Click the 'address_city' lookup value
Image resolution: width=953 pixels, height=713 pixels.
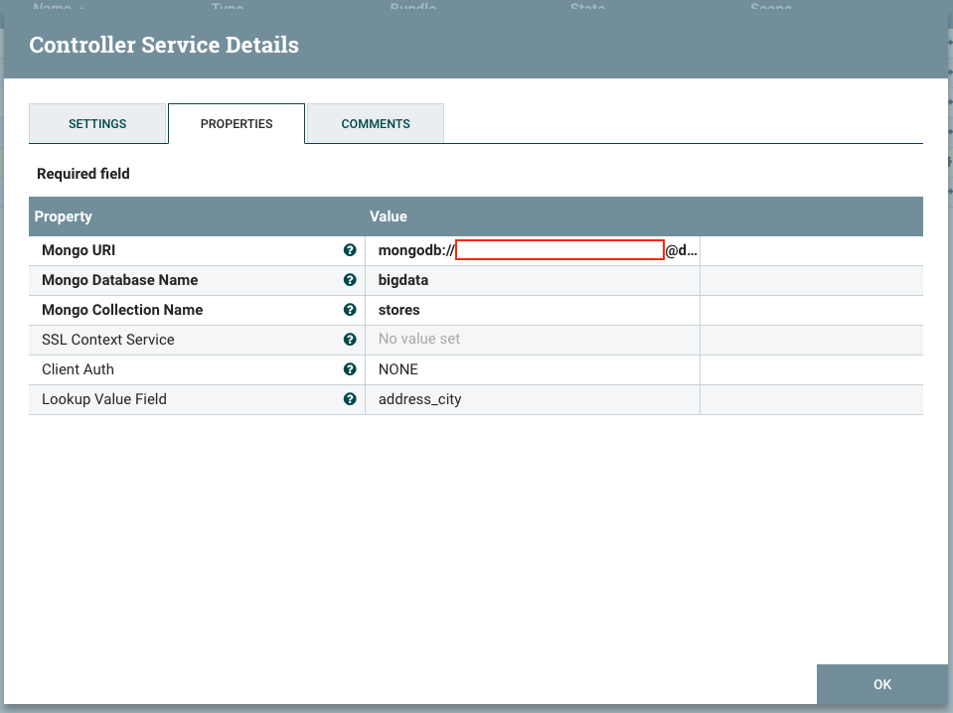[x=419, y=399]
